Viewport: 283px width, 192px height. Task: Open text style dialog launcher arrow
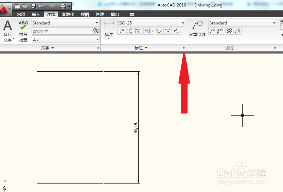pos(98,48)
